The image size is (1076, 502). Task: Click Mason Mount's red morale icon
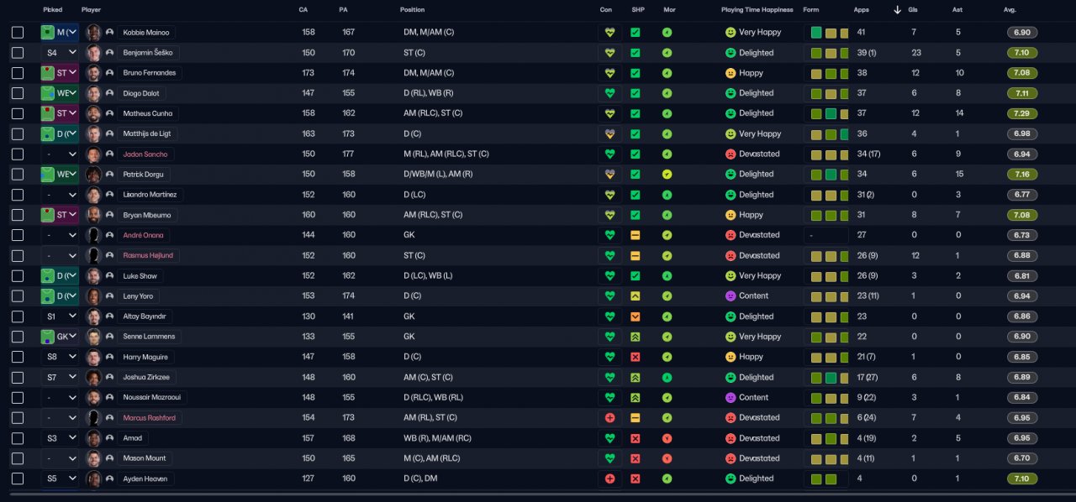(667, 458)
